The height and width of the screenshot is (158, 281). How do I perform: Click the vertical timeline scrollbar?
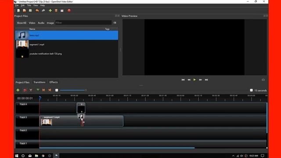click(x=267, y=118)
